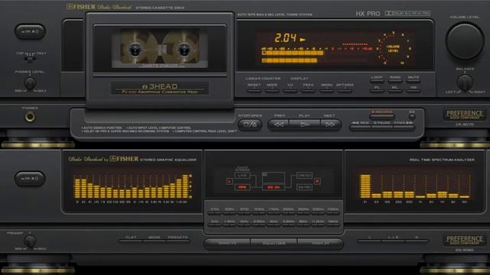
Task: Click the red TAPE source indicator
Action: 243,187
